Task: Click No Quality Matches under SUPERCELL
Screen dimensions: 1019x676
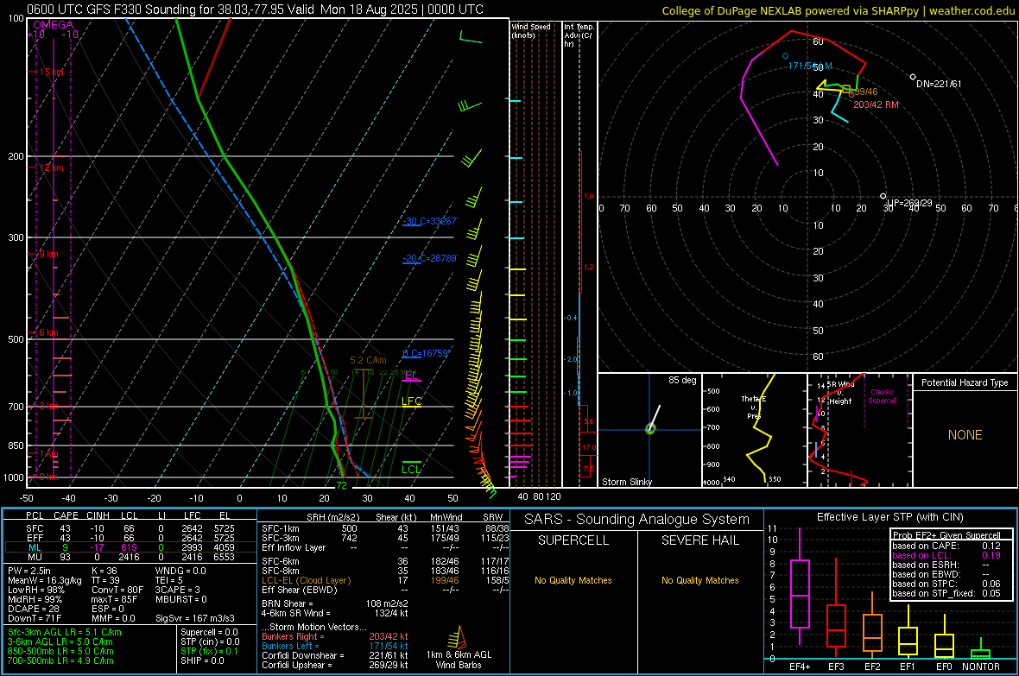Action: (573, 580)
